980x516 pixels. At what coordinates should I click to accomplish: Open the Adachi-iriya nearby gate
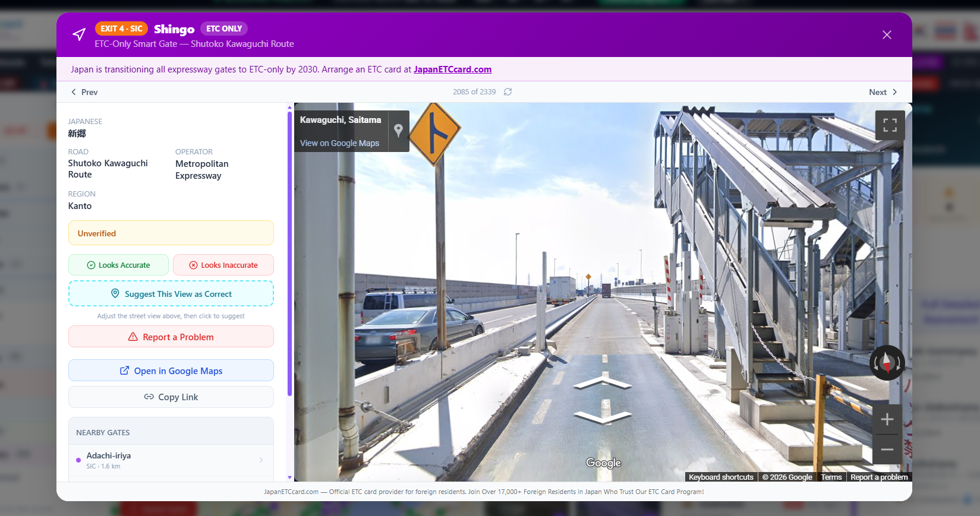pos(171,460)
